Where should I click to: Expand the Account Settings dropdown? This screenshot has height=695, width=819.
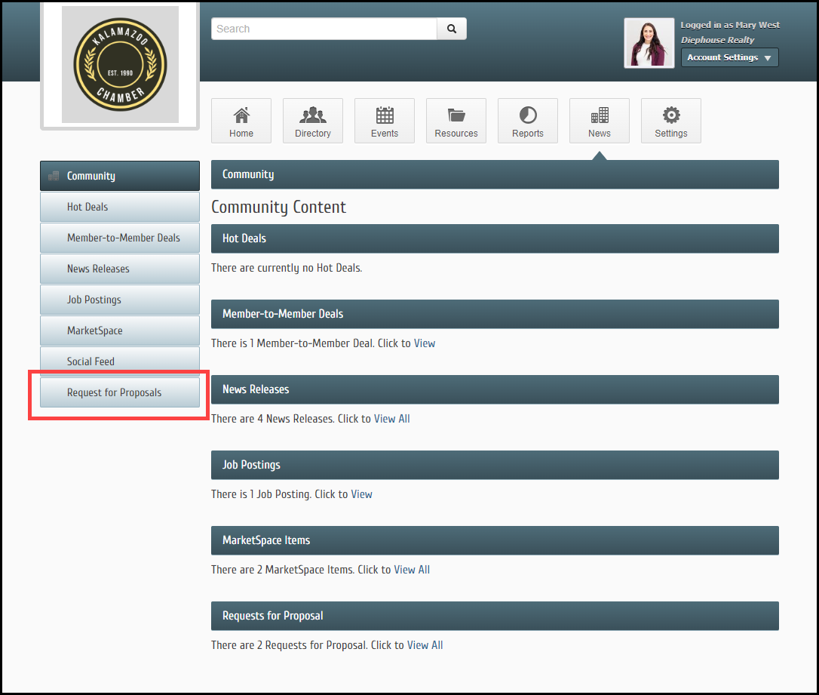coord(729,57)
